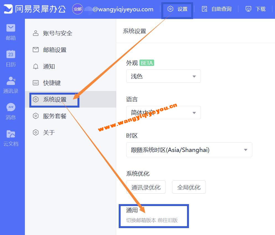Click the 语言 section label

(x=132, y=99)
